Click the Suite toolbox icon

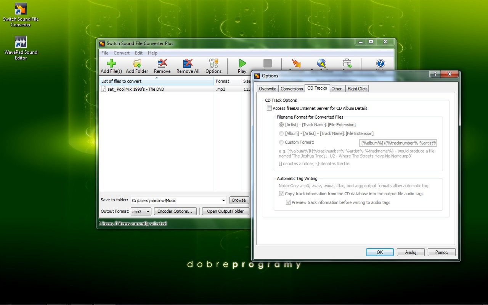pyautogui.click(x=347, y=63)
